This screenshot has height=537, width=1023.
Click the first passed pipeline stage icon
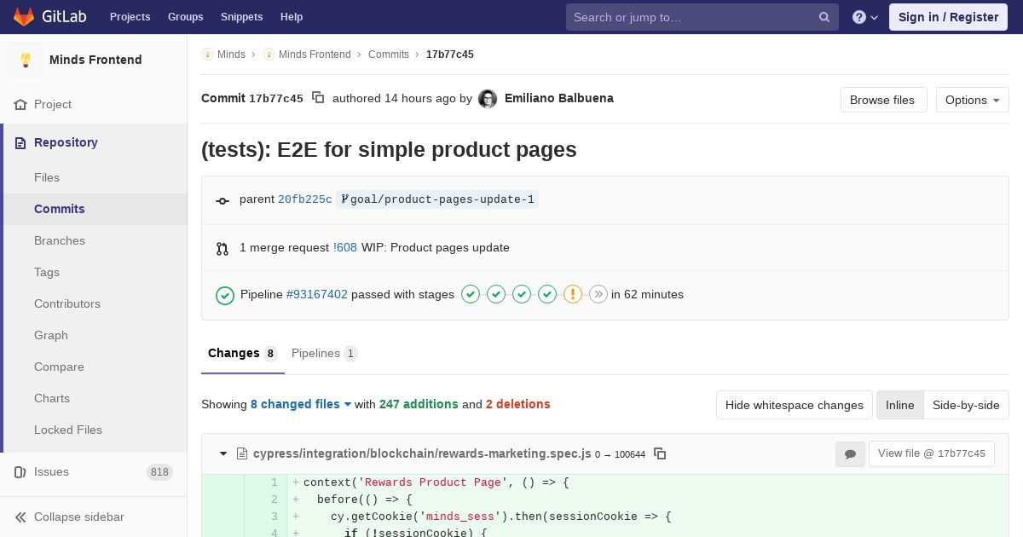[471, 294]
